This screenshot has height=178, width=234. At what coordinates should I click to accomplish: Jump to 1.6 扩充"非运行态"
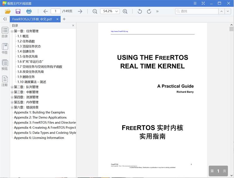click(x=30, y=62)
